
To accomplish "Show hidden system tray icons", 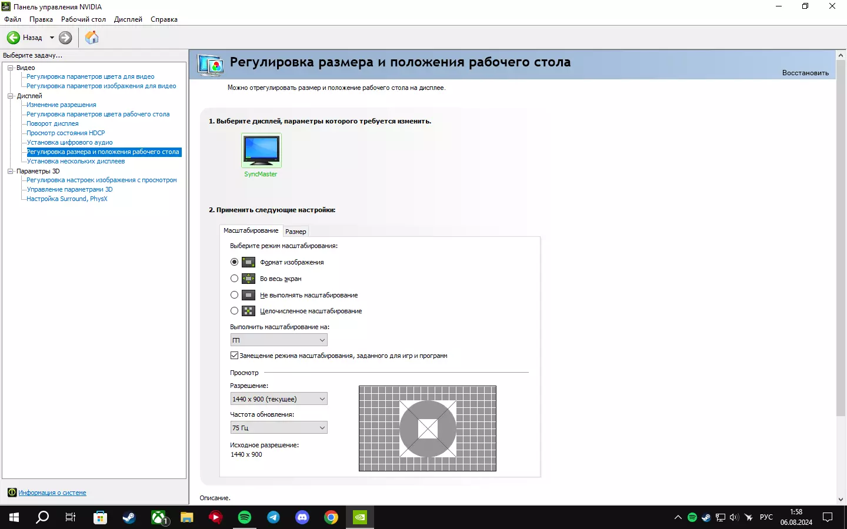I will pyautogui.click(x=678, y=517).
